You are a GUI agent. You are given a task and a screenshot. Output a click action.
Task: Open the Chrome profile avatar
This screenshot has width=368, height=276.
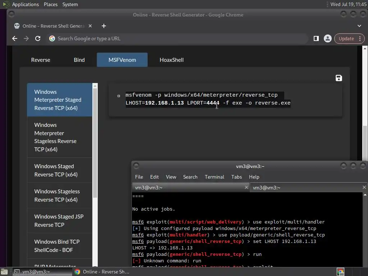click(x=328, y=38)
